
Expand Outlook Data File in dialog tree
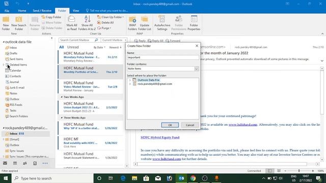click(130, 80)
